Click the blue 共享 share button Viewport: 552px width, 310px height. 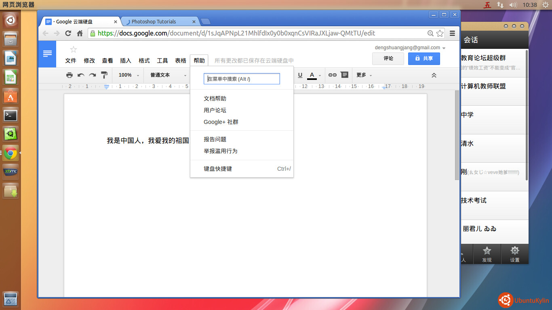click(x=424, y=59)
